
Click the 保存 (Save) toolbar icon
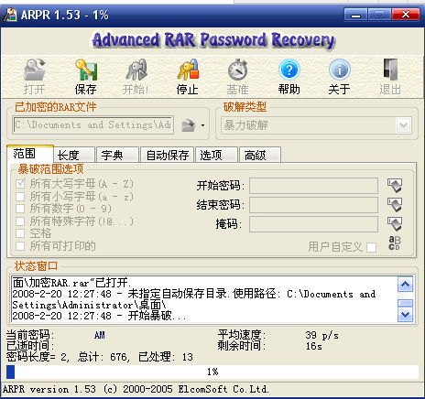coord(86,70)
